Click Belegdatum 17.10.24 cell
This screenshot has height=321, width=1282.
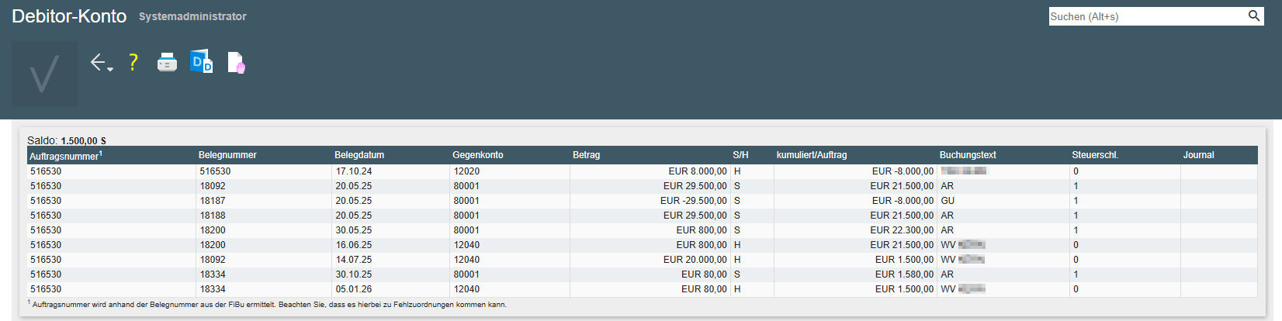click(x=354, y=171)
